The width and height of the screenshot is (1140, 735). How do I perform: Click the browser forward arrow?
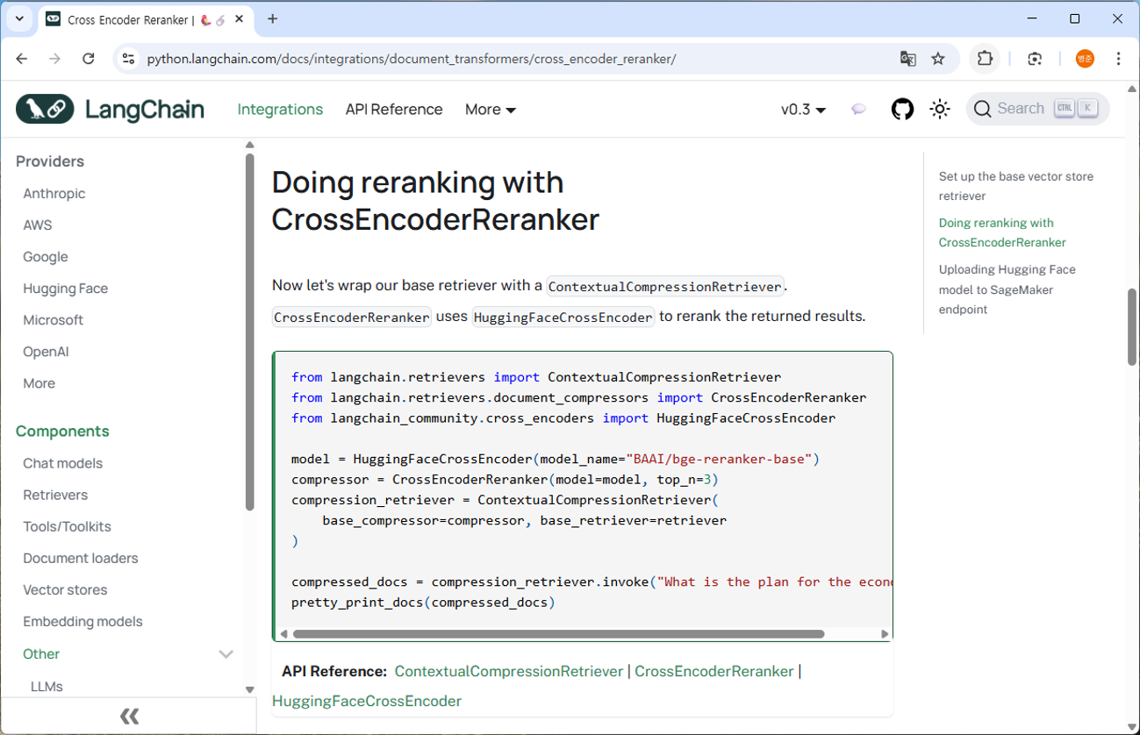coord(54,59)
